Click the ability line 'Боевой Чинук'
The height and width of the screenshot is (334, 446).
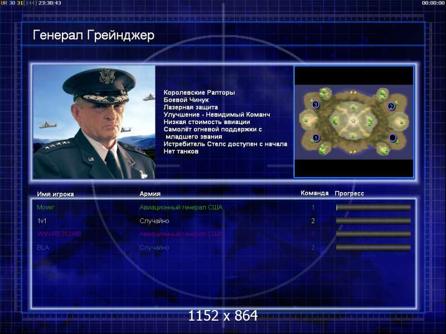186,100
